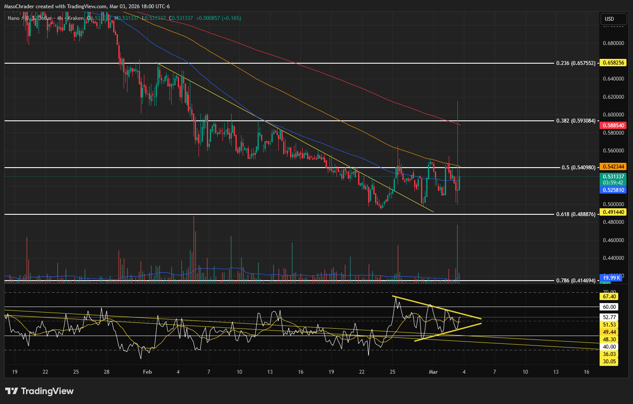
Task: Click the +0.000857 (+0.16%) change value
Action: [219, 18]
